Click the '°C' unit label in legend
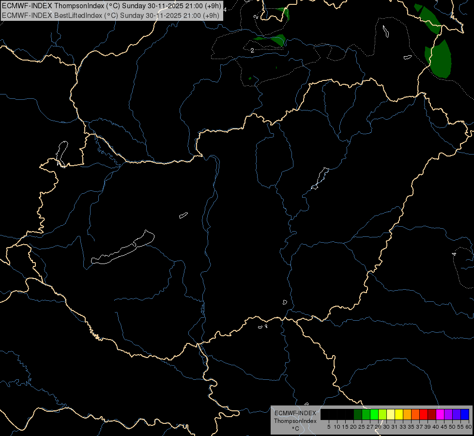 (295, 429)
